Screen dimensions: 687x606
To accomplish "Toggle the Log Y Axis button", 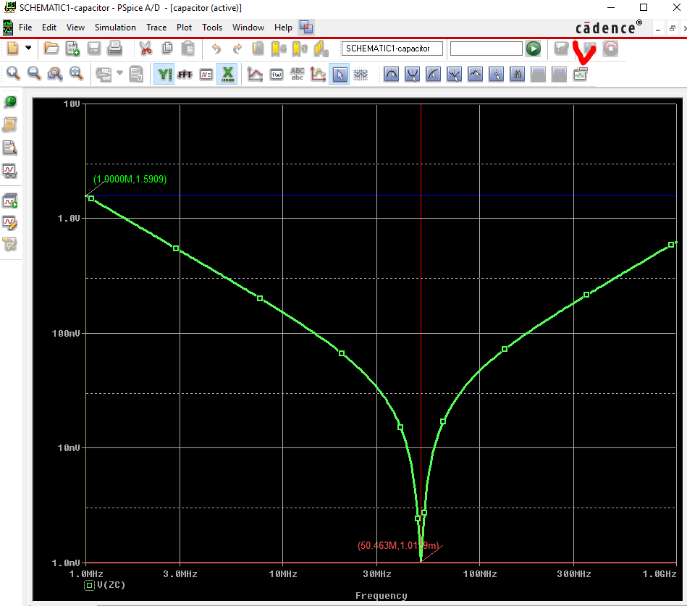I will (164, 74).
